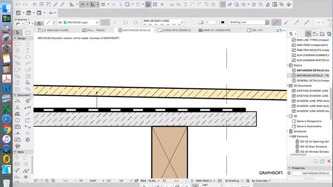Switch to 3D / All tab
Viewport: 333px width, 187px height.
coord(255,30)
